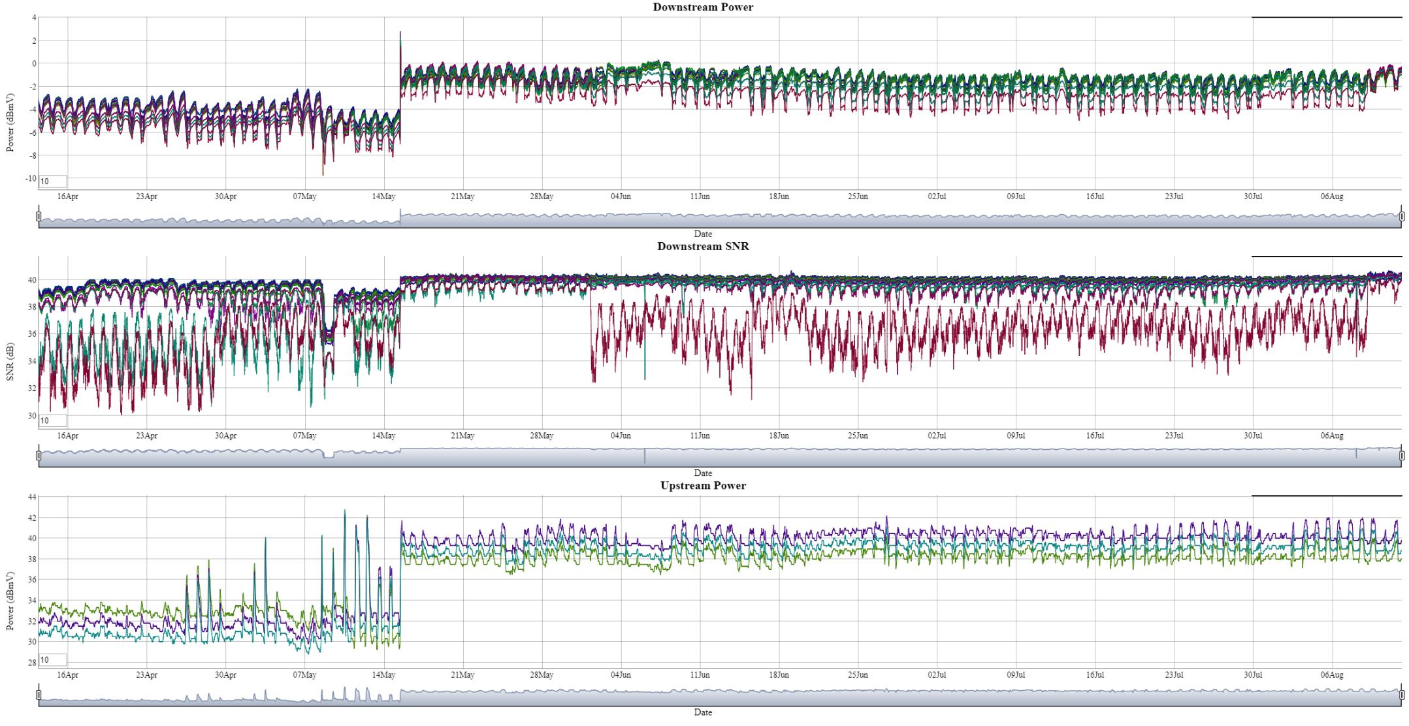Click the input box in Downstream SNR chart

pyautogui.click(x=52, y=420)
